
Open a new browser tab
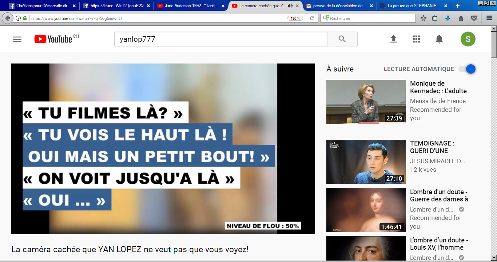point(457,6)
